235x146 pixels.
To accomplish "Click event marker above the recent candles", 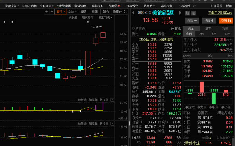I will point(88,22).
